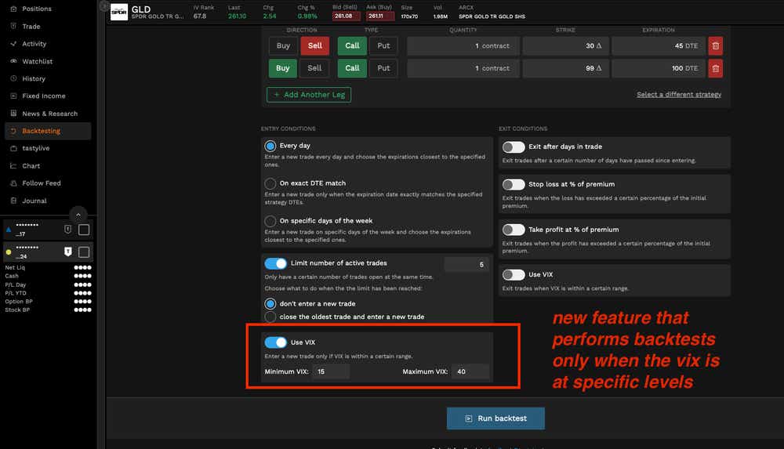Select the Every day entry option

tap(270, 146)
